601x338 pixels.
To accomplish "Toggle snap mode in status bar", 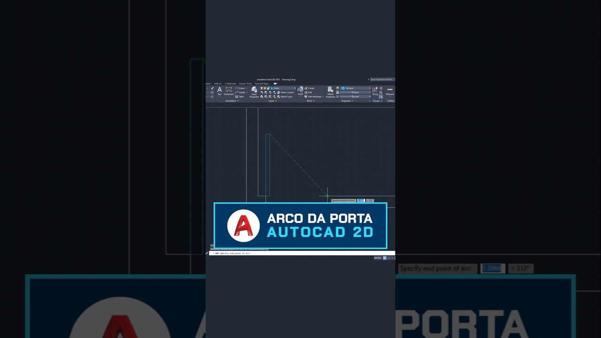I will pos(389,258).
